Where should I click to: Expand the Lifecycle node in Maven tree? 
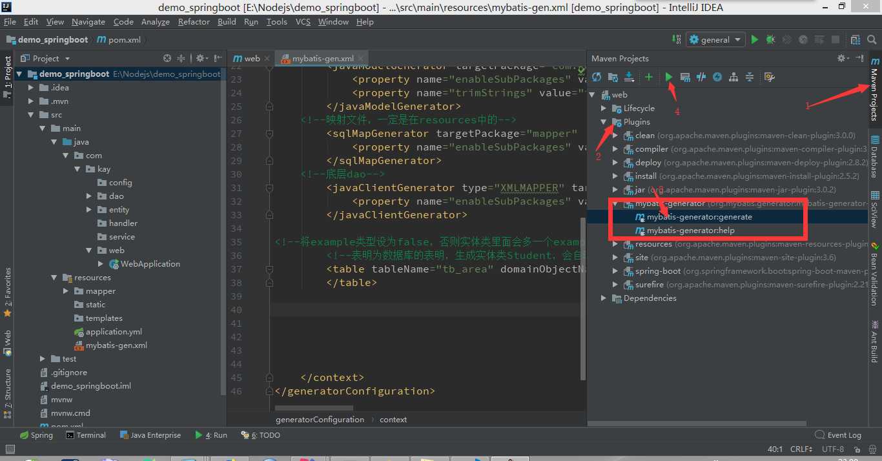(604, 108)
